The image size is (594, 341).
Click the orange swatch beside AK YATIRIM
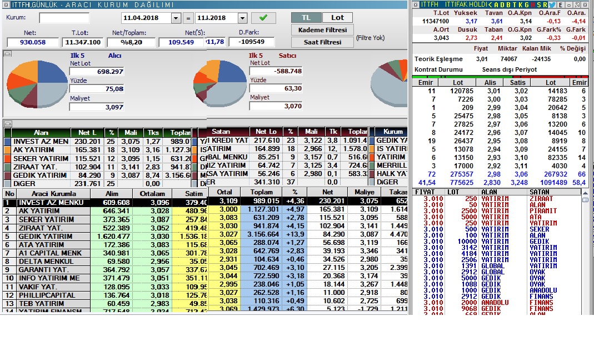7,150
